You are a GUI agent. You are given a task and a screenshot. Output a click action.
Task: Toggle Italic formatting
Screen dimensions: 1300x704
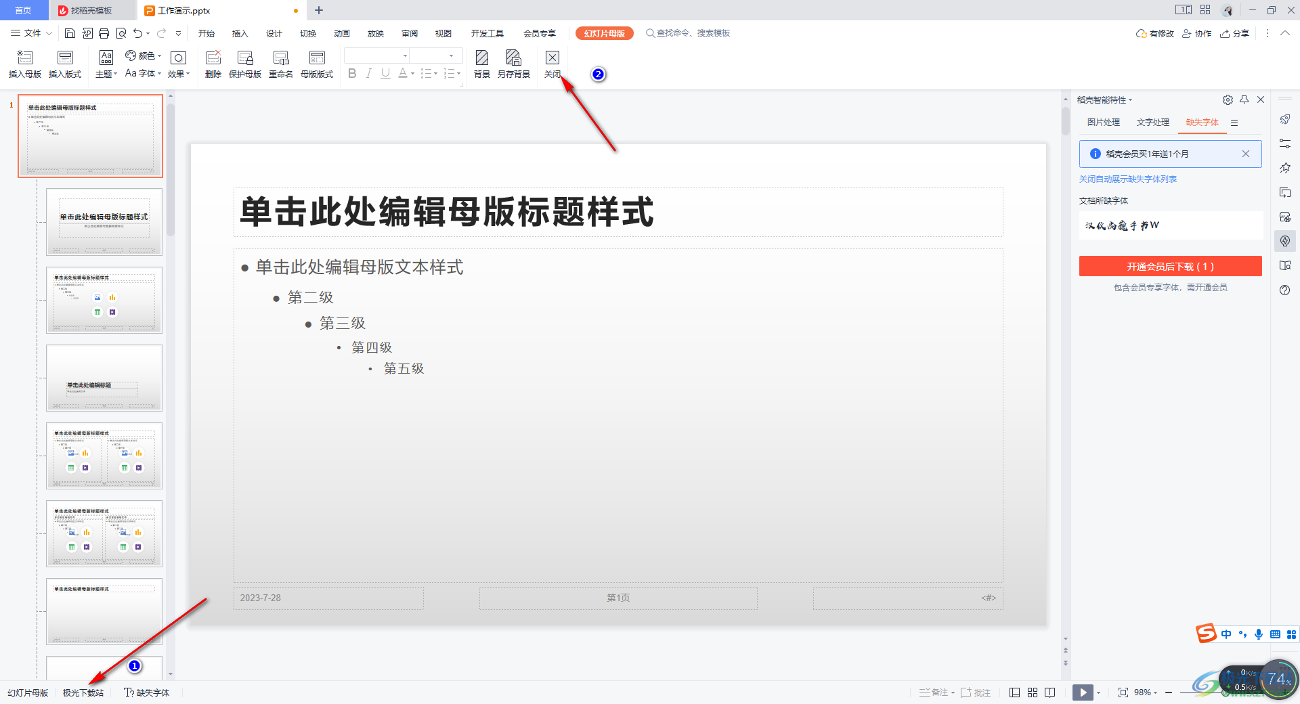click(x=368, y=73)
